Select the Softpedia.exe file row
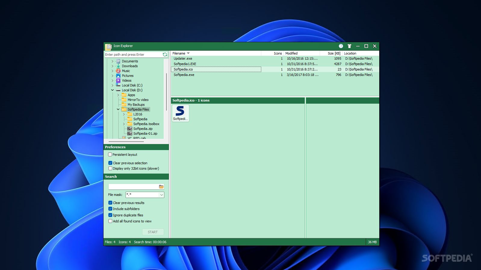The height and width of the screenshot is (270, 481). 275,75
